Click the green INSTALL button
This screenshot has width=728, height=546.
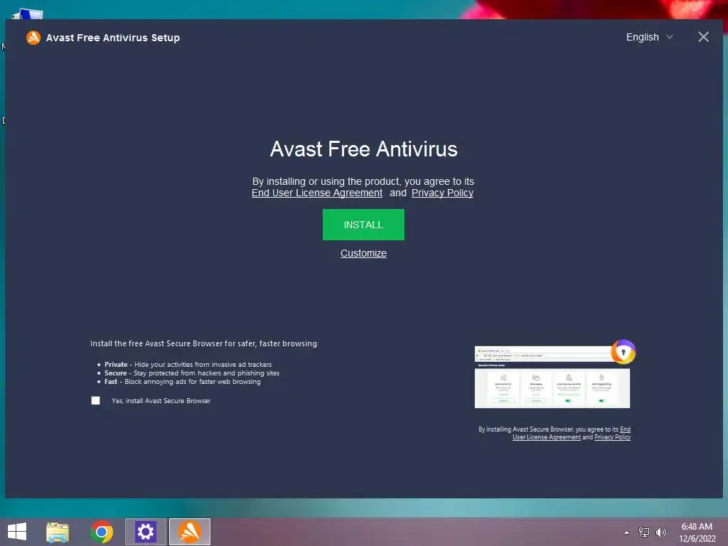point(363,225)
